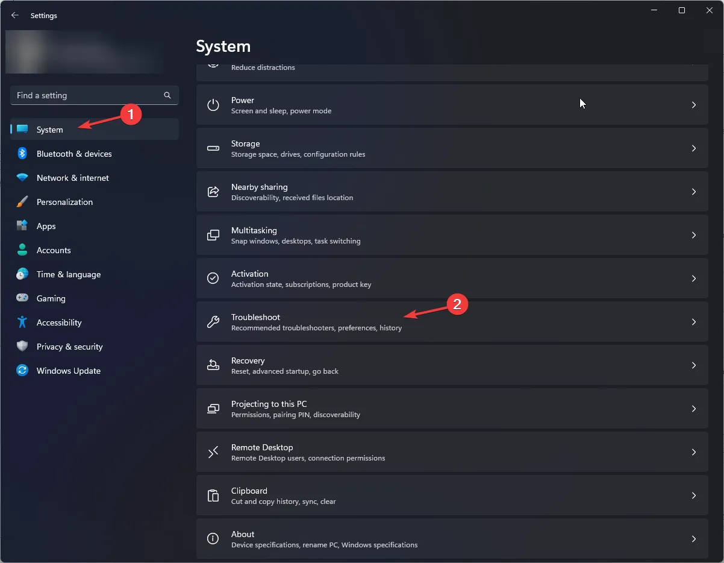This screenshot has width=724, height=563.
Task: Open Remote Desktop via its chevron
Action: (694, 452)
